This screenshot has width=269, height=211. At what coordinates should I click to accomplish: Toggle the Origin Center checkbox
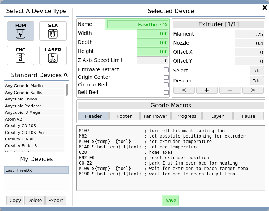click(x=166, y=77)
